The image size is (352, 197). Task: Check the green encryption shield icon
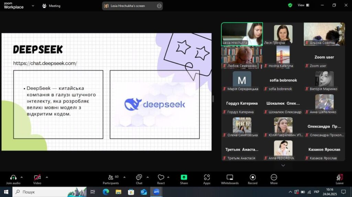click(290, 5)
